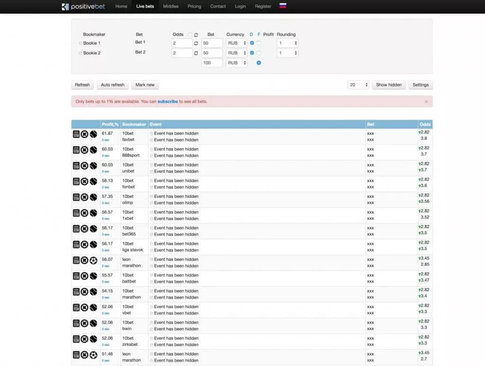Click the Bookie 1 odds input field

coord(182,43)
